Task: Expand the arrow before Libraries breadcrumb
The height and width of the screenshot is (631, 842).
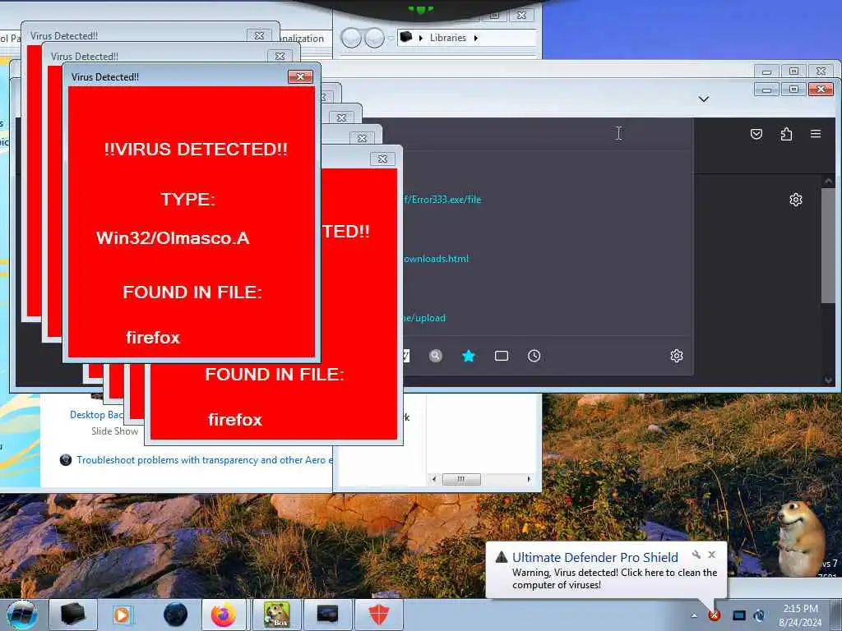Action: coord(420,38)
